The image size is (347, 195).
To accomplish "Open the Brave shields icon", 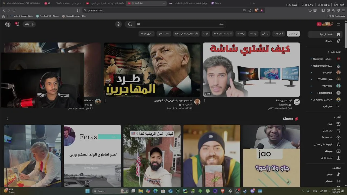I will coord(256,10).
